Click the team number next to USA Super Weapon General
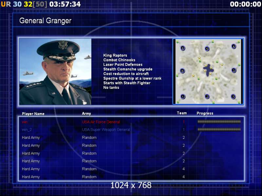The image size is (262, 196). [184, 129]
